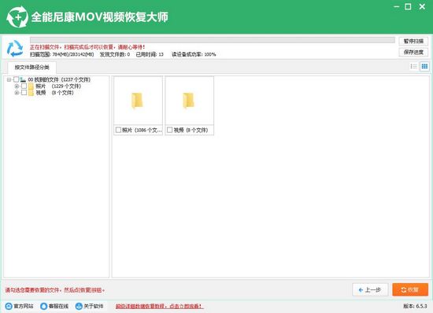Maximize the recovery window
The image size is (433, 313).
tap(408, 6)
